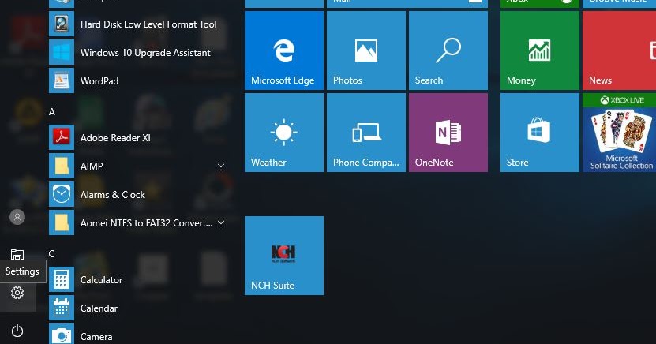Open Alarms & Clock icon
Image resolution: width=656 pixels, height=344 pixels.
point(62,194)
